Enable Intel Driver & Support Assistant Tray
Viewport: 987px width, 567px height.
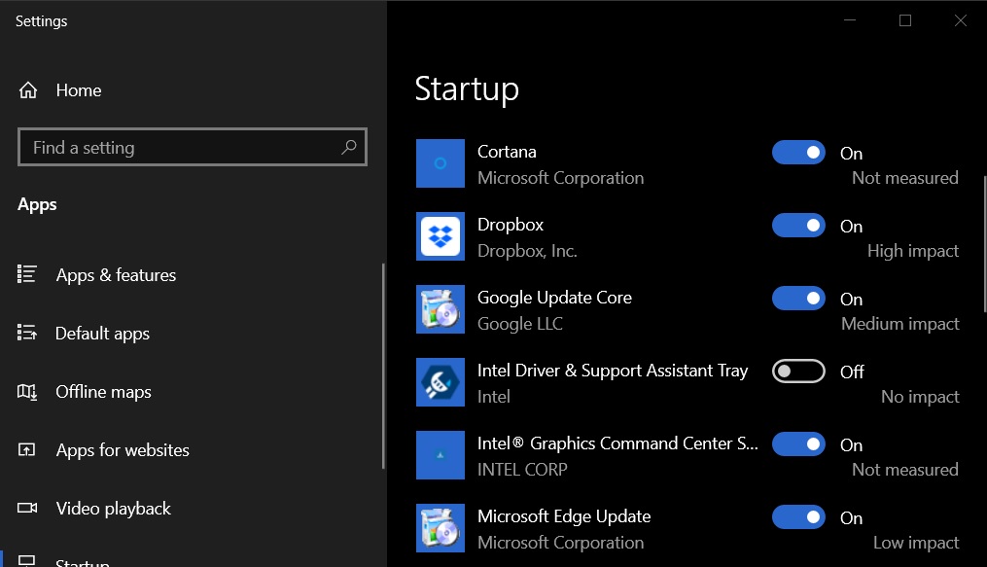(x=798, y=372)
